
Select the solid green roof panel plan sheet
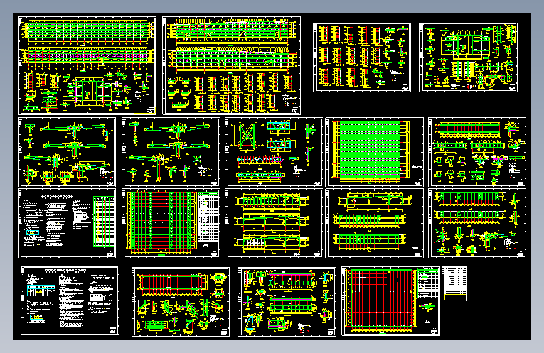coord(374,152)
